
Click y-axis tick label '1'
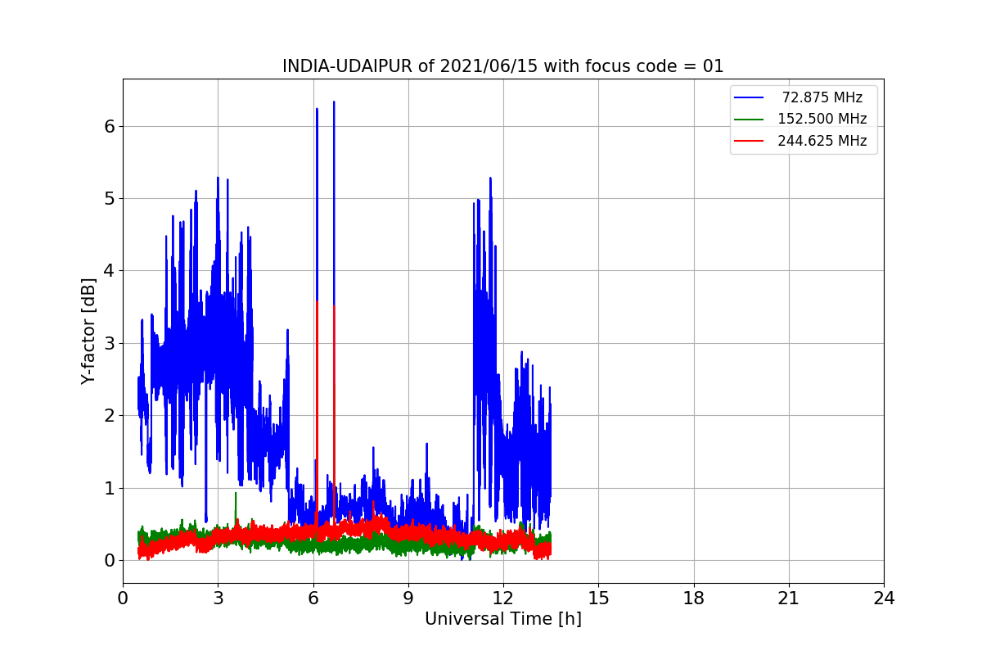(109, 488)
